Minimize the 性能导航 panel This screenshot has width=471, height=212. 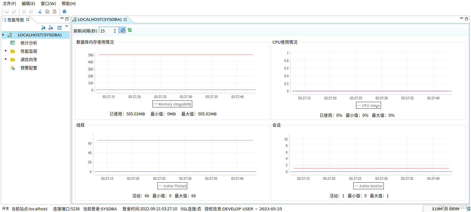(x=62, y=18)
